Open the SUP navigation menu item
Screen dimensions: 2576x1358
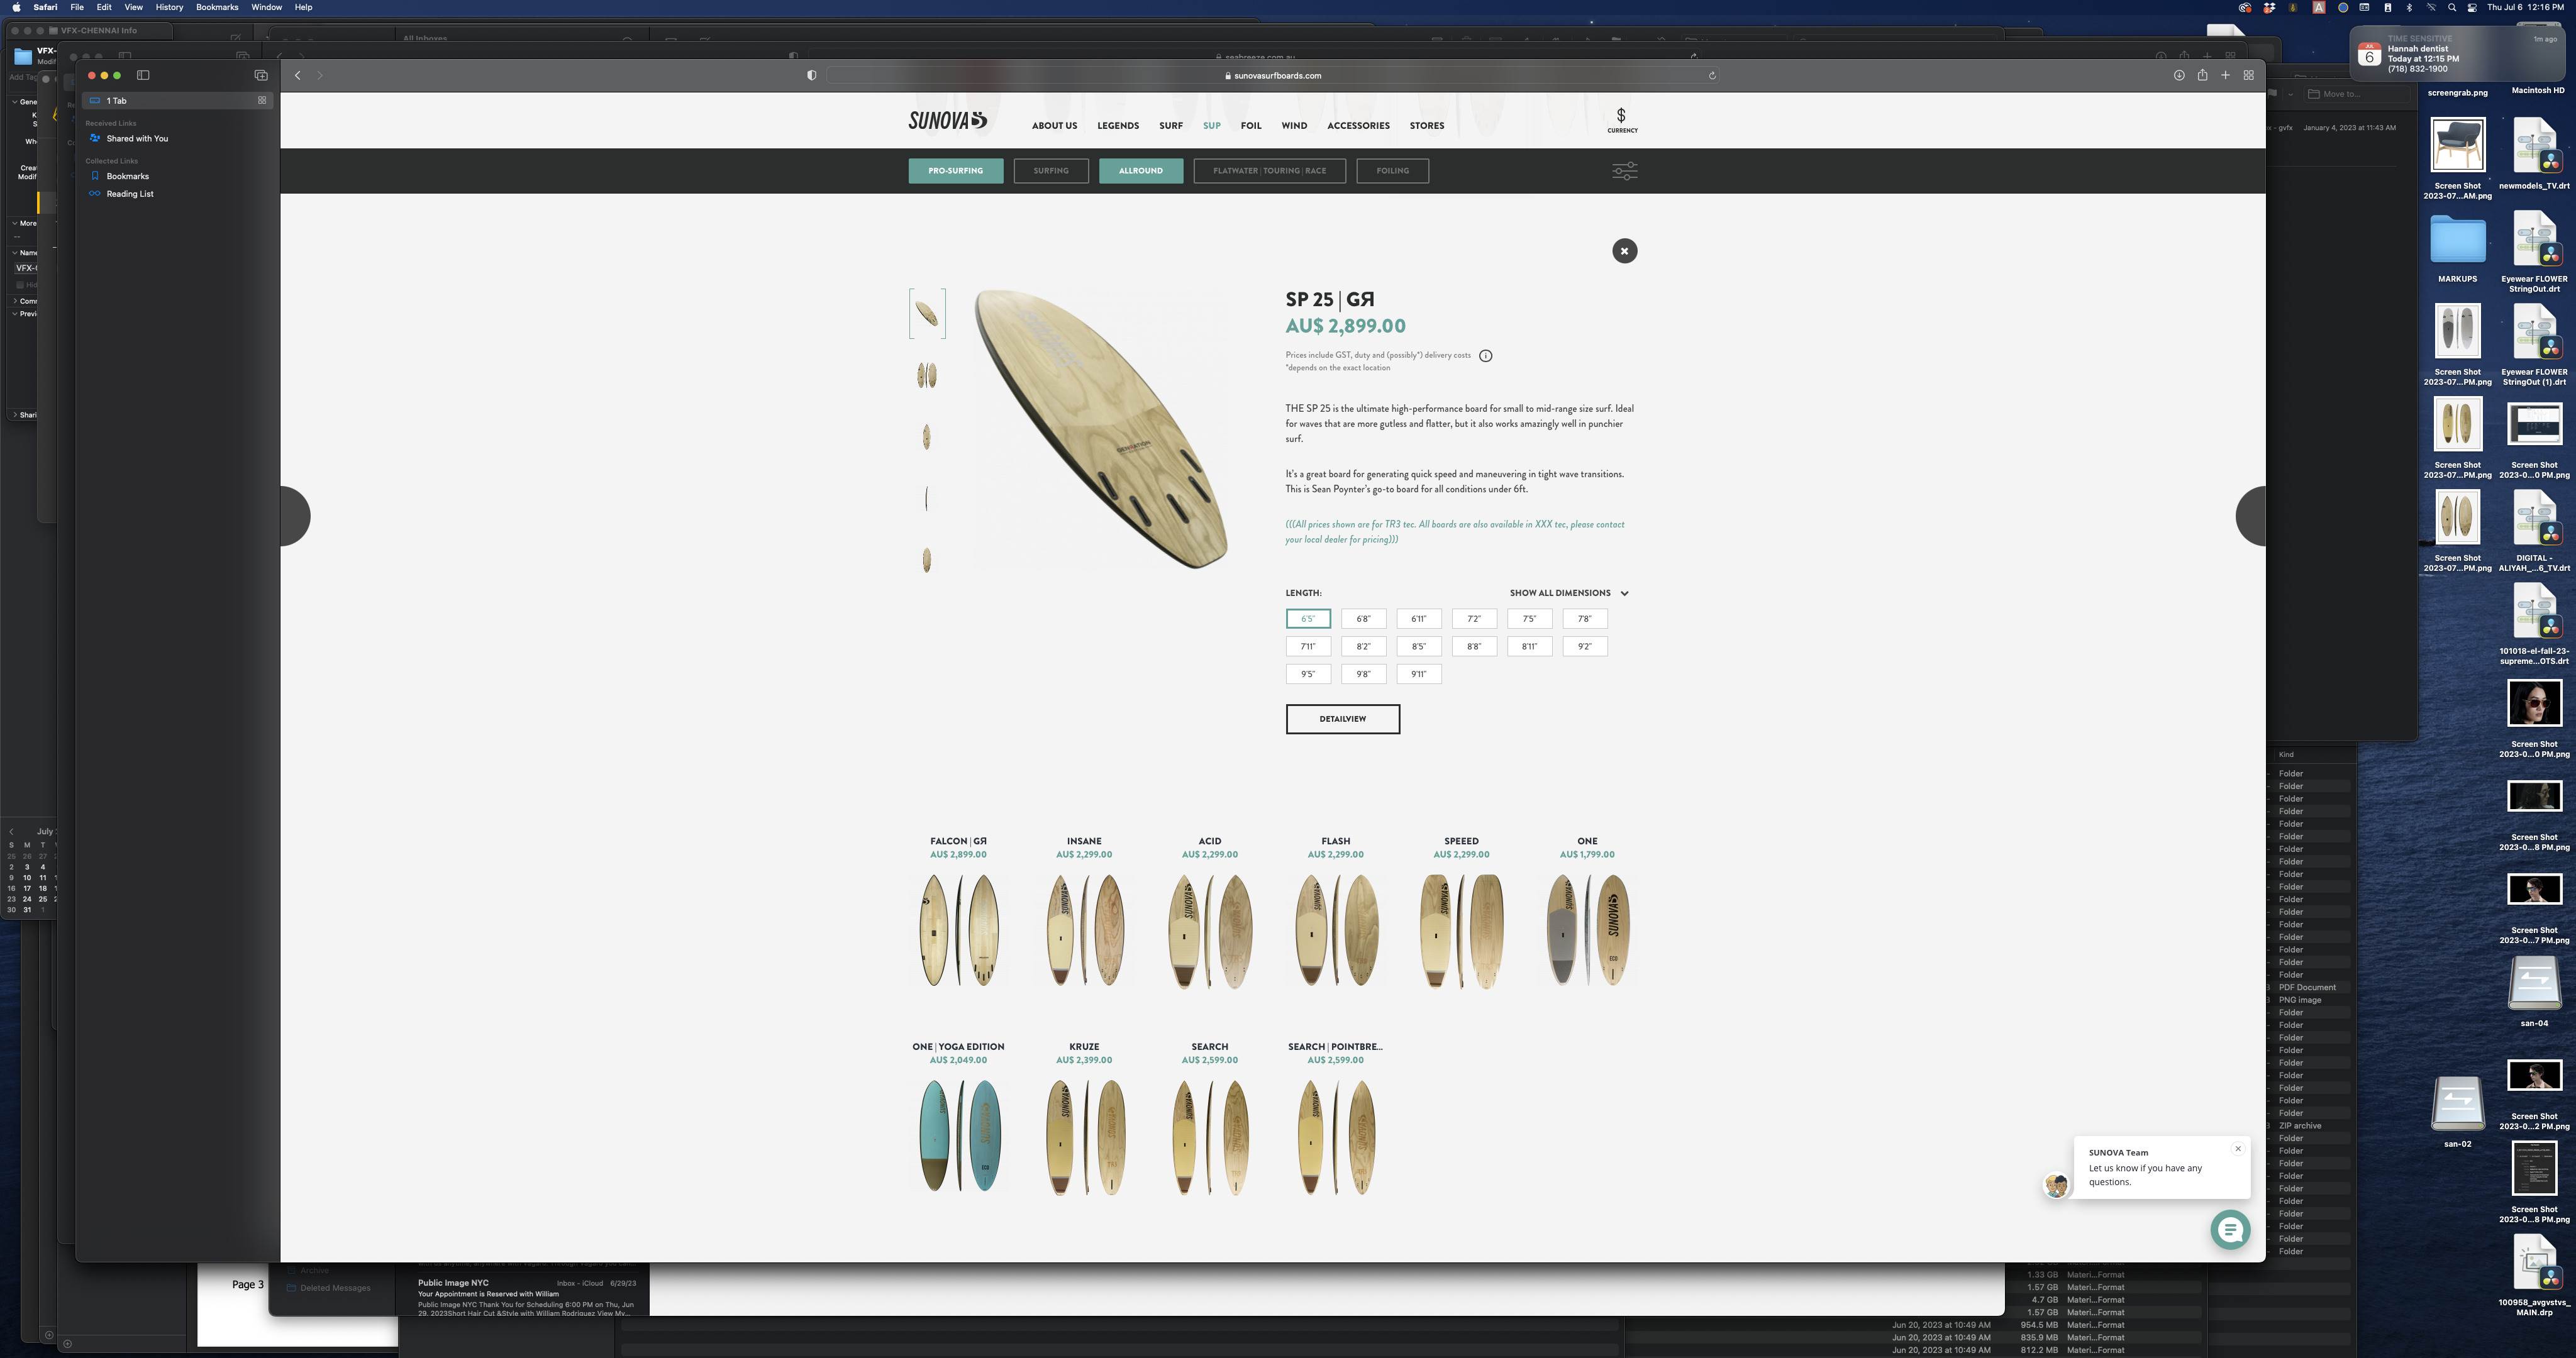pyautogui.click(x=1211, y=126)
